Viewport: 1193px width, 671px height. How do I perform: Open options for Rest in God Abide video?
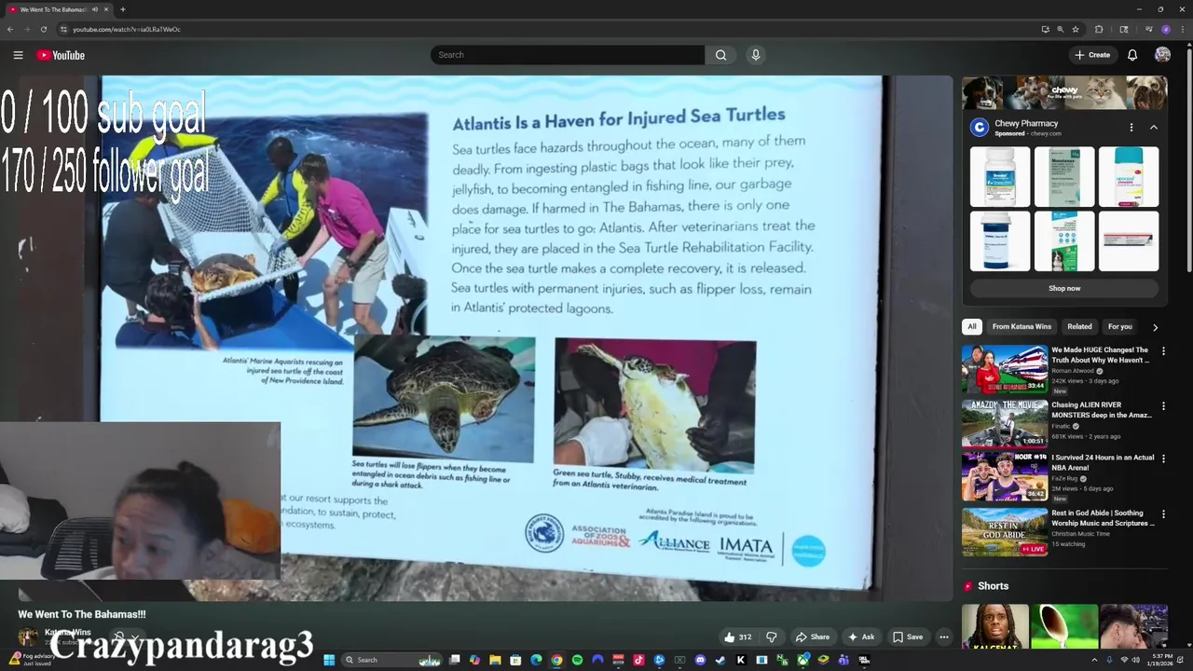point(1163,514)
